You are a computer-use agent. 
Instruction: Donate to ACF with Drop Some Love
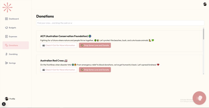click(x=95, y=45)
